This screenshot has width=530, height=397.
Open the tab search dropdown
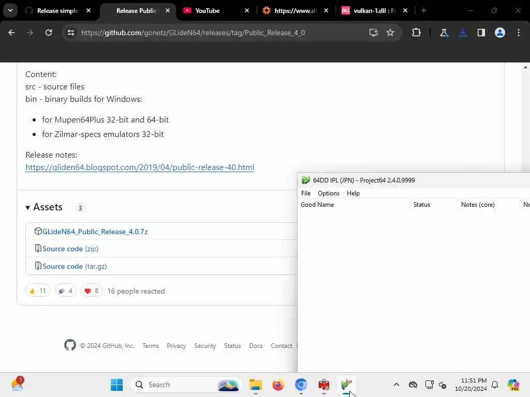[10, 10]
